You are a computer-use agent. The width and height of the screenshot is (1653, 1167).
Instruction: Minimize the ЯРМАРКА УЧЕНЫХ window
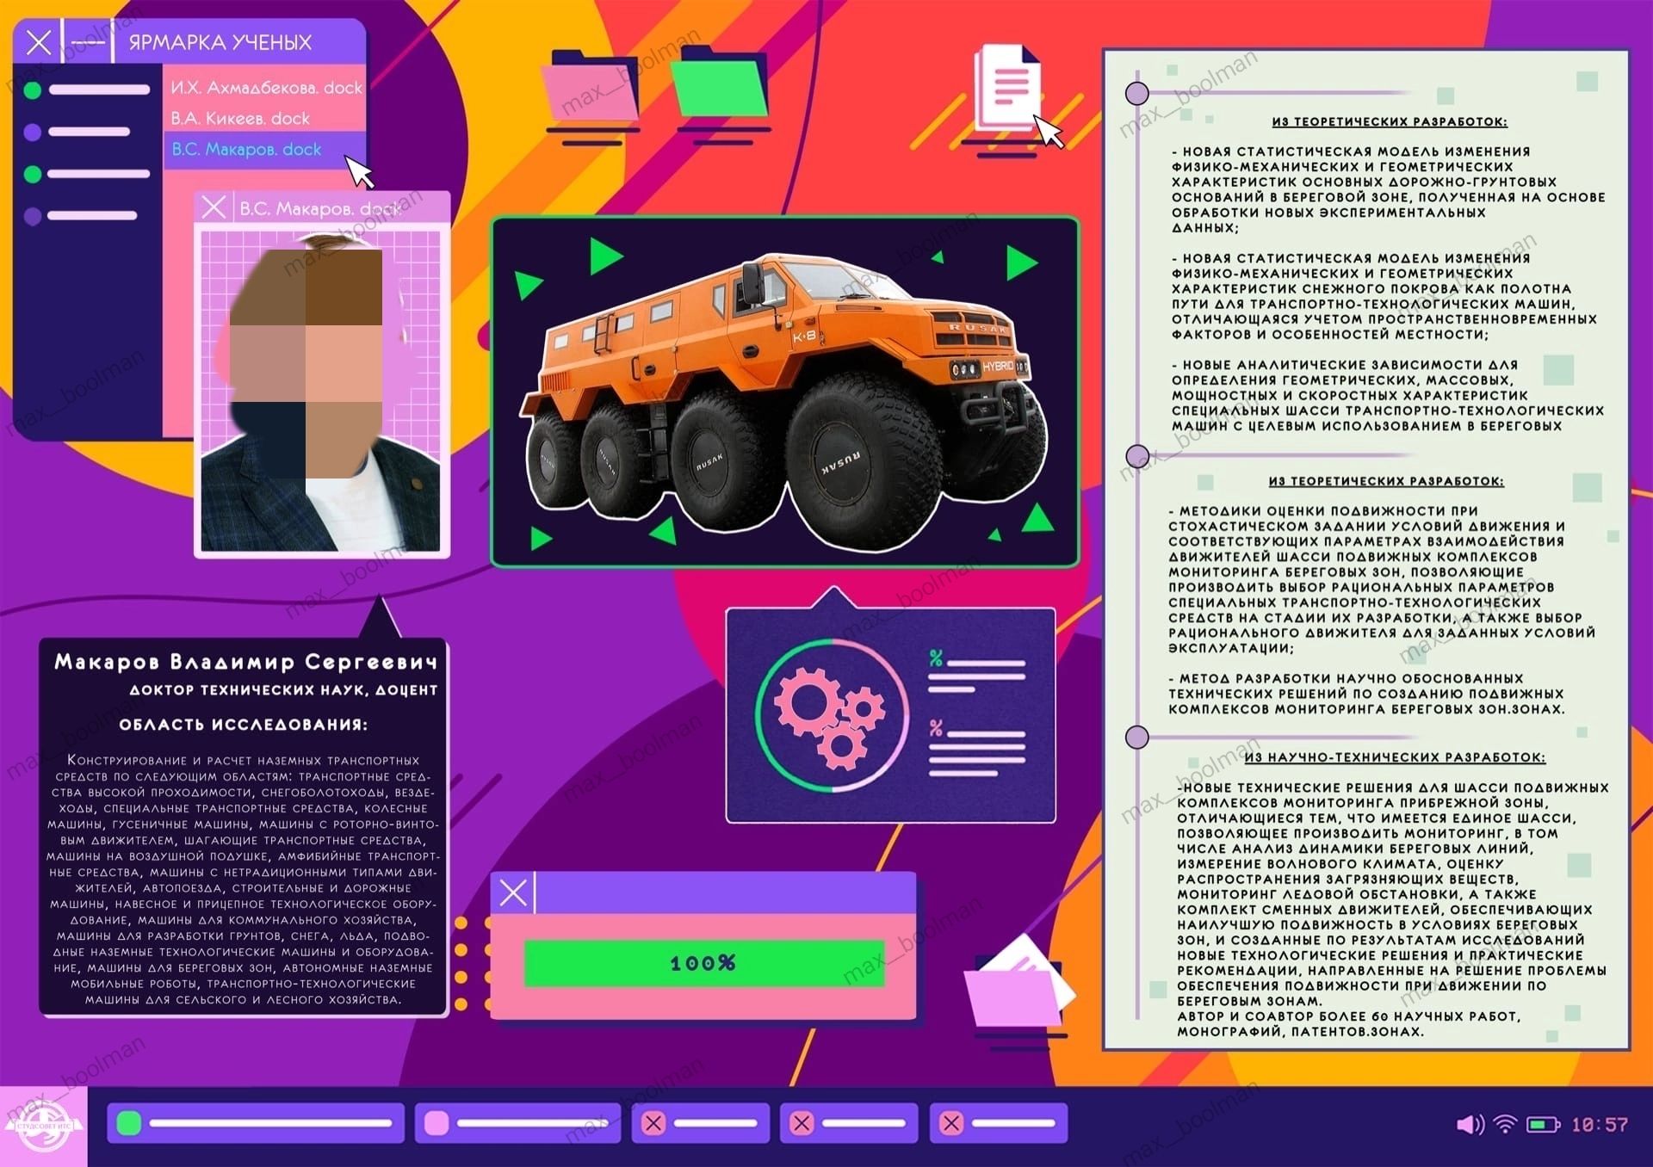point(88,42)
